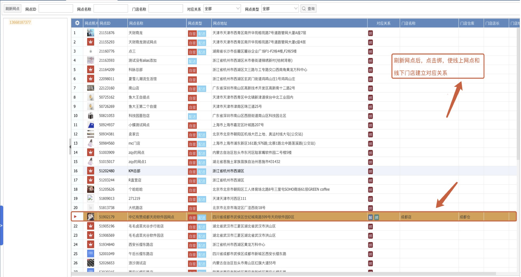Image resolution: width=521 pixels, height=277 pixels.
Task: Sort by the 网点ID column header
Action: (x=113, y=23)
